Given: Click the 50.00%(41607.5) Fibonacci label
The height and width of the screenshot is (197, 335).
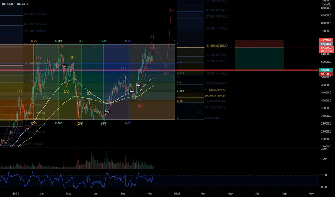Looking at the screenshot, I should tap(215, 96).
